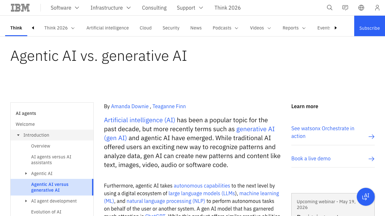Viewport: 385px width, 216px height.
Task: Open the Consulting menu item
Action: pos(154,7)
